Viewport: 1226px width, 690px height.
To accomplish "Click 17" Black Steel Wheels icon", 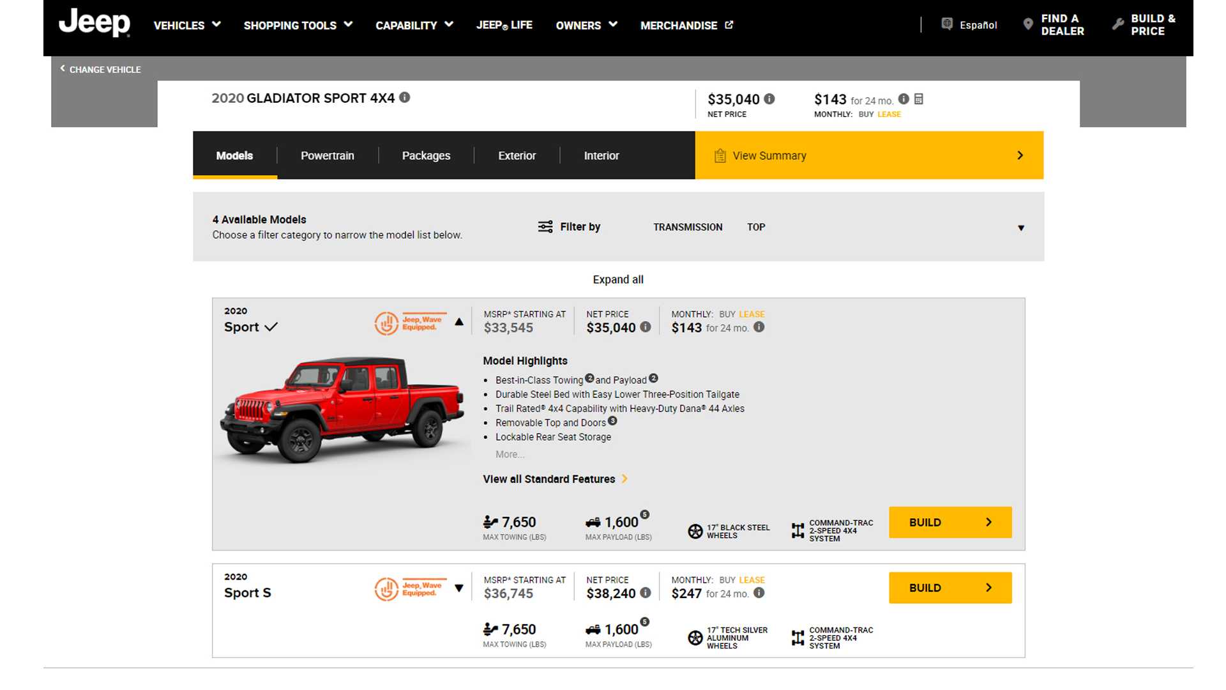I will coord(695,532).
